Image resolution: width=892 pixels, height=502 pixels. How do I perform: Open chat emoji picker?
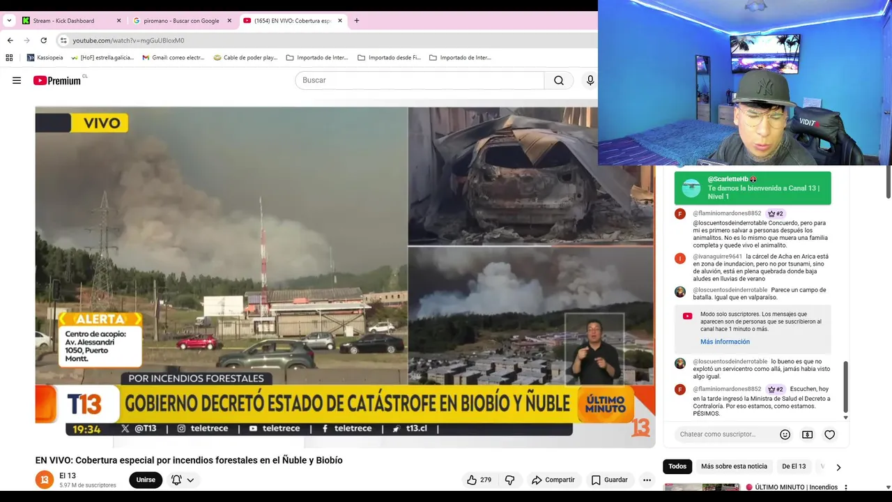pyautogui.click(x=785, y=434)
